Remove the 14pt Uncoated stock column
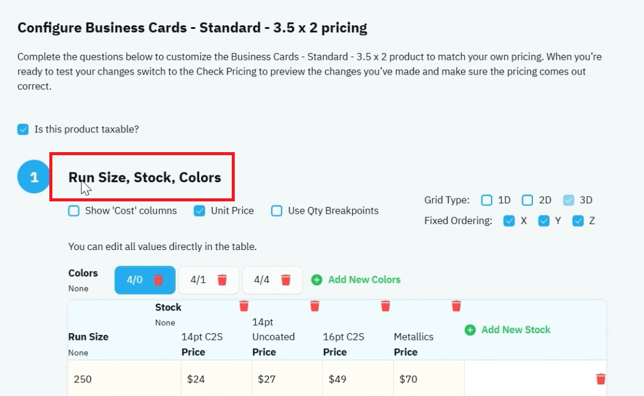 click(315, 305)
